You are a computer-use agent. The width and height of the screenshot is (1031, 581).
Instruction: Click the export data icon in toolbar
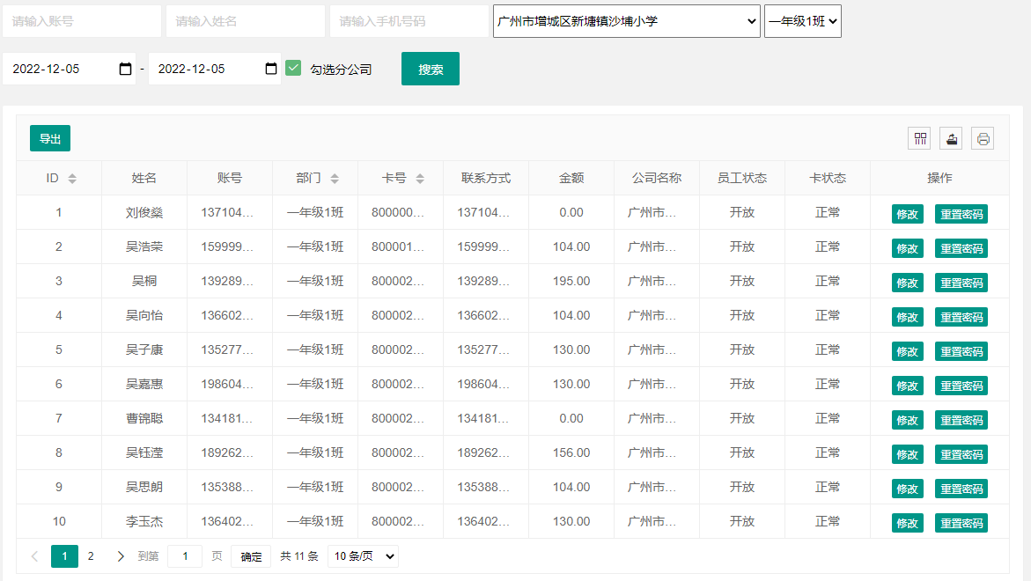click(950, 138)
